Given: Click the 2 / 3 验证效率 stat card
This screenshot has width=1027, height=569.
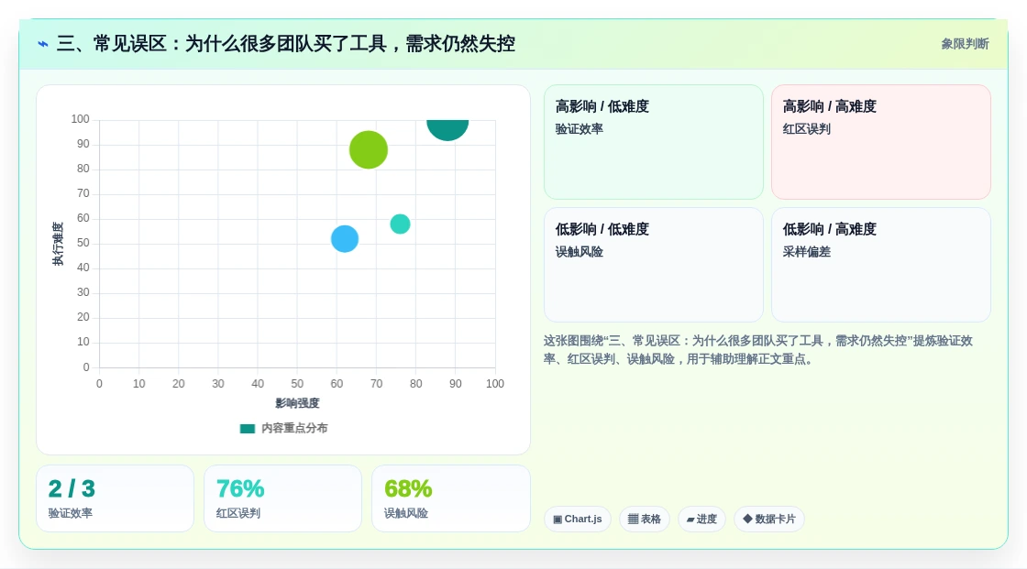Looking at the screenshot, I should click(116, 498).
